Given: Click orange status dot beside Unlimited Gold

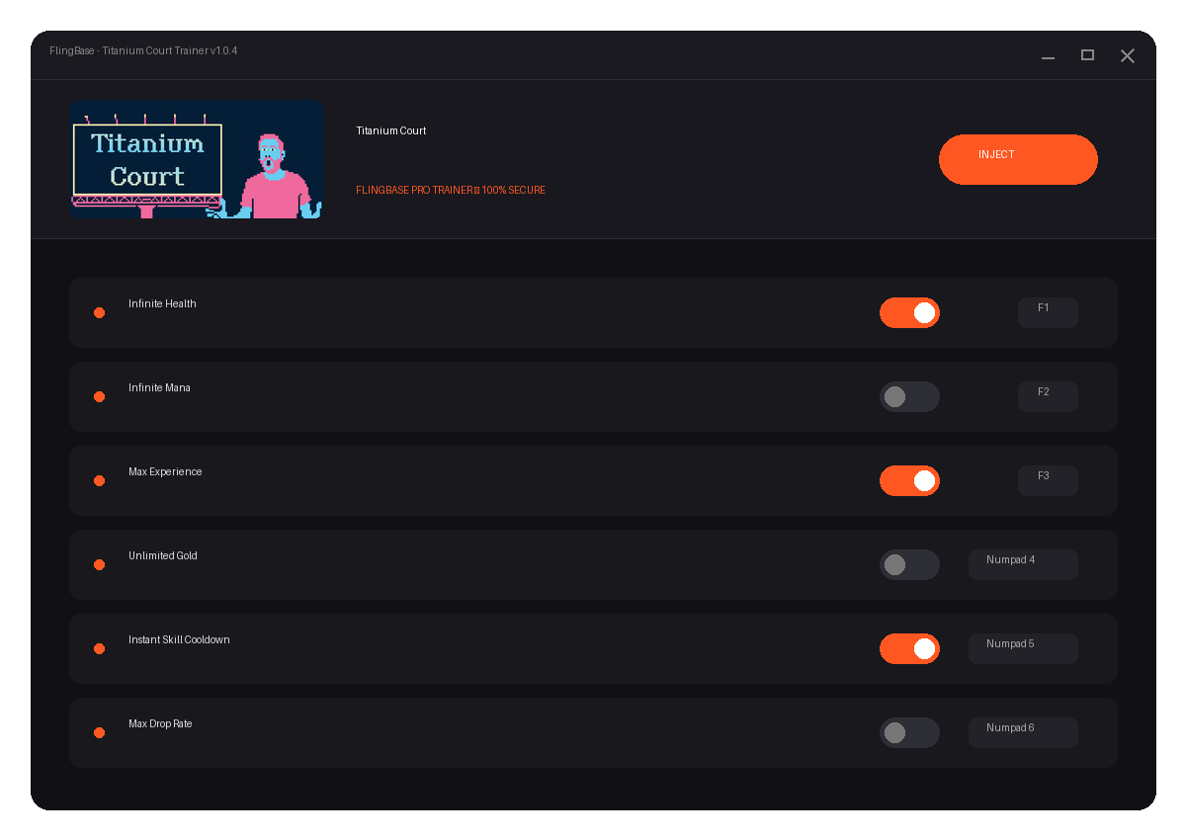Looking at the screenshot, I should pos(99,564).
